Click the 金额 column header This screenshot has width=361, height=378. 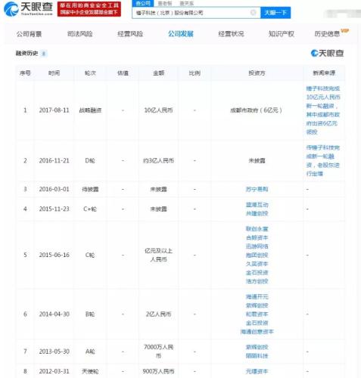pos(158,73)
